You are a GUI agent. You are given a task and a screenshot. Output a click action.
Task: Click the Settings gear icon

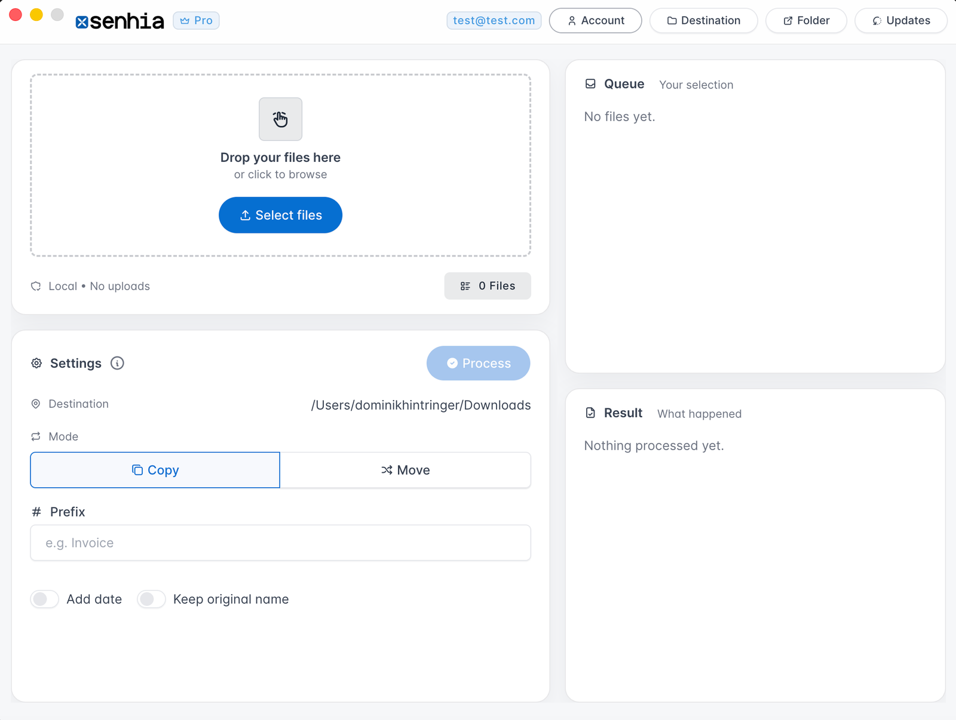(36, 363)
